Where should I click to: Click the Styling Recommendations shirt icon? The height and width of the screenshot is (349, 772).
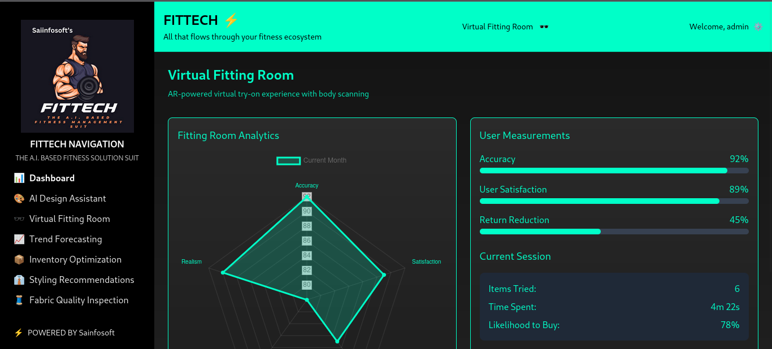pos(19,280)
